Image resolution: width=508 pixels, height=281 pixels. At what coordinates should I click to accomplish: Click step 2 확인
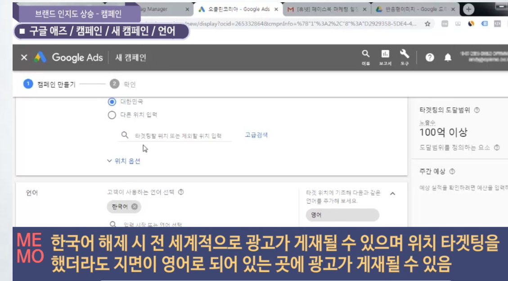coord(122,84)
